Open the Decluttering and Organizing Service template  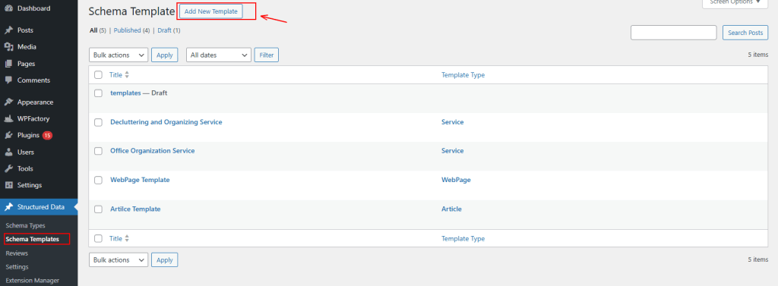166,122
